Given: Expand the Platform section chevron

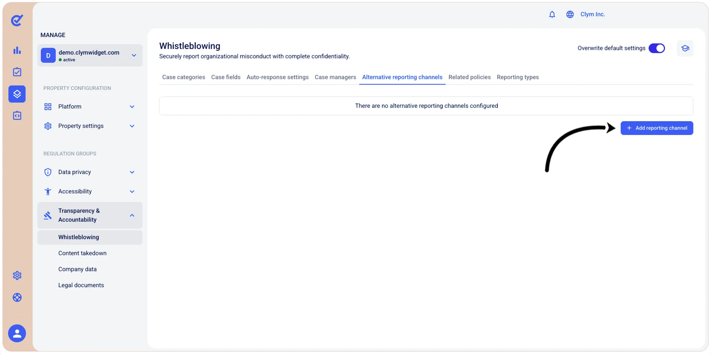Looking at the screenshot, I should point(132,107).
